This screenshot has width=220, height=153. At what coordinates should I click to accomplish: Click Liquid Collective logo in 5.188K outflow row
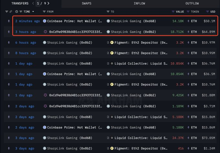(112, 117)
